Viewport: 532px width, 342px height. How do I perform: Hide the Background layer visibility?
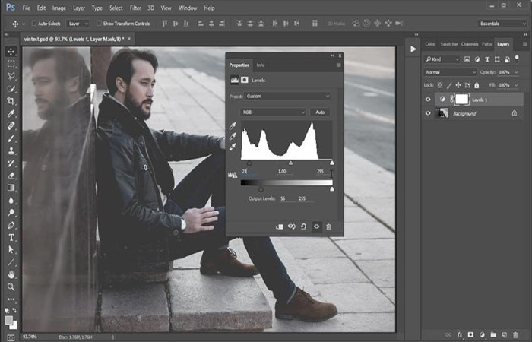coord(428,113)
